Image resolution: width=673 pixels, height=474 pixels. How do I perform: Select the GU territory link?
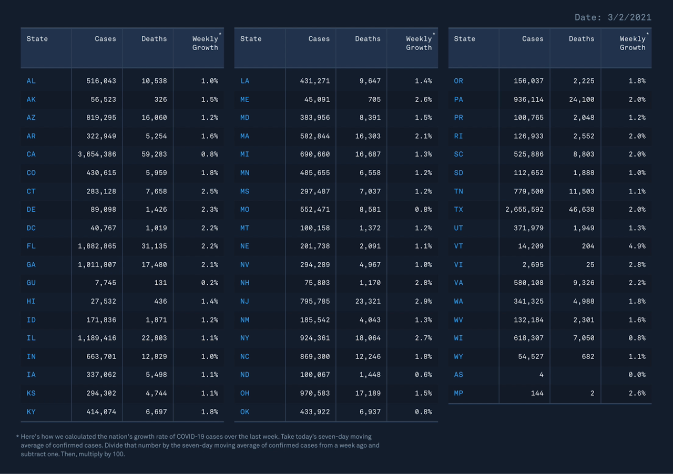click(31, 283)
